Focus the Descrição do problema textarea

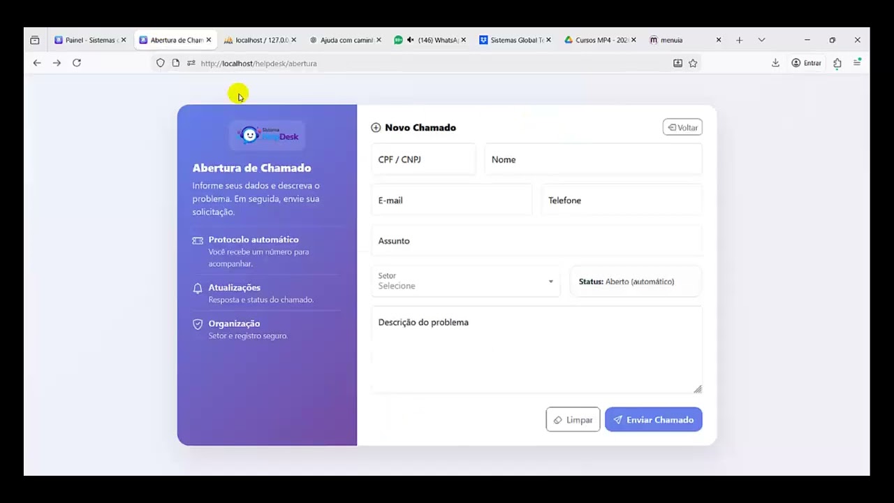[536, 350]
